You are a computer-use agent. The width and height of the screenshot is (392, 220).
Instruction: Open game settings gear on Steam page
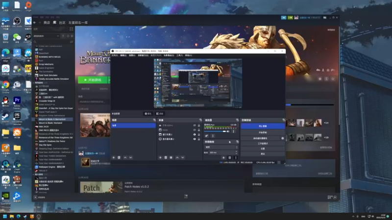[x=320, y=79]
